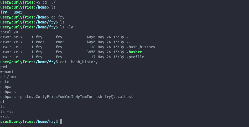
Task: Click the 'total 20' output line
Action: 9,32
